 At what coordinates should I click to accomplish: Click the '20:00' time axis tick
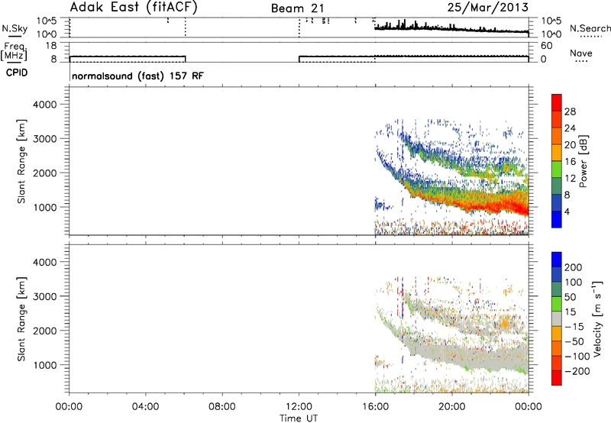coord(452,407)
